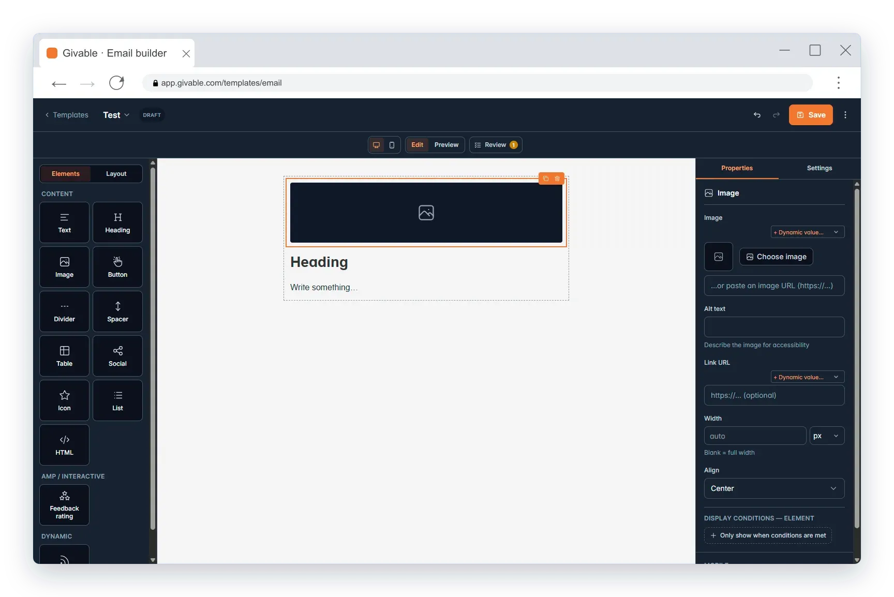Click the DRAFT status badge
The height and width of the screenshot is (597, 894).
152,115
